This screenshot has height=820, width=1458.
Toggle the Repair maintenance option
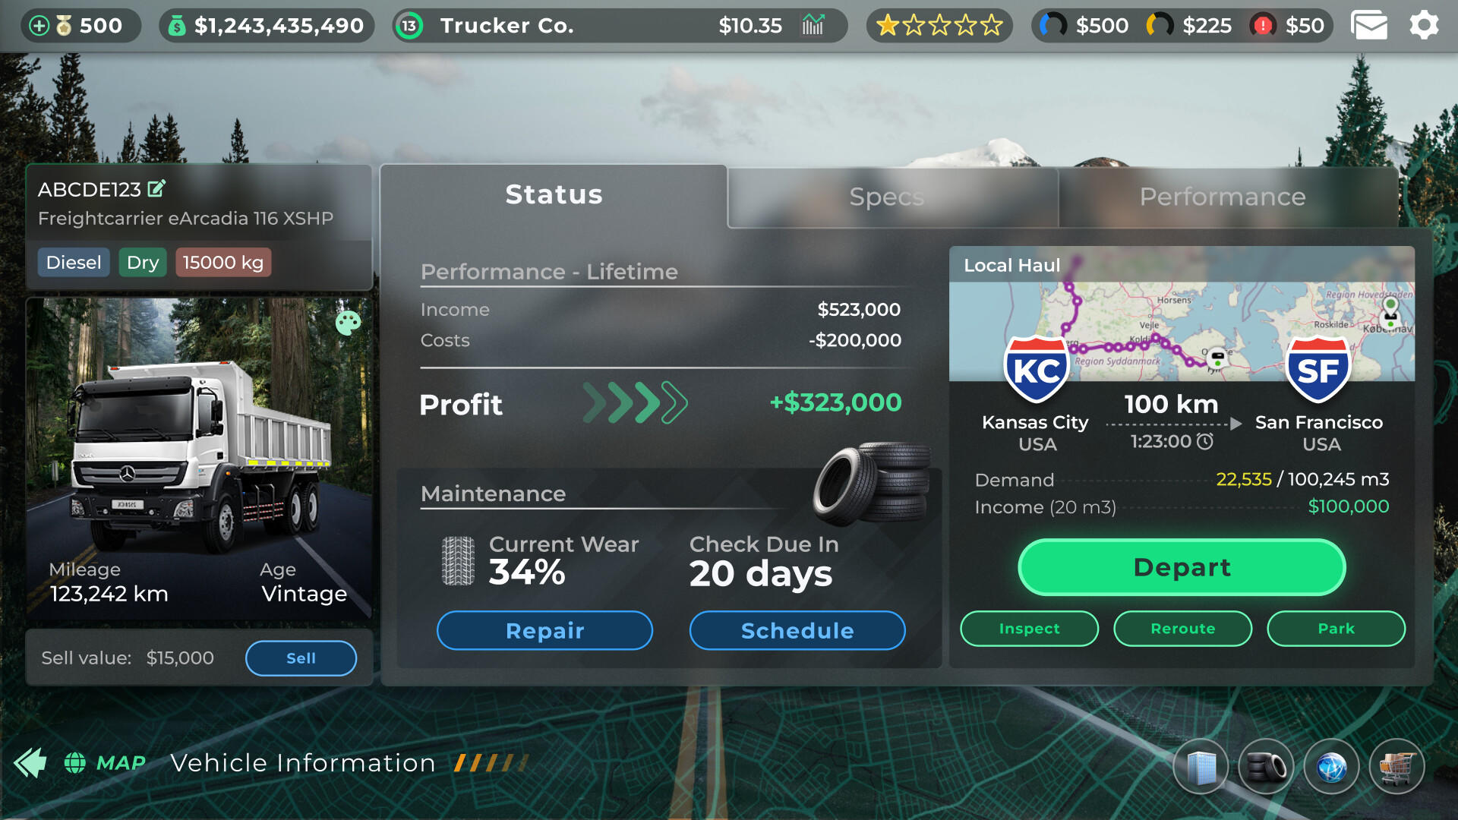click(544, 629)
